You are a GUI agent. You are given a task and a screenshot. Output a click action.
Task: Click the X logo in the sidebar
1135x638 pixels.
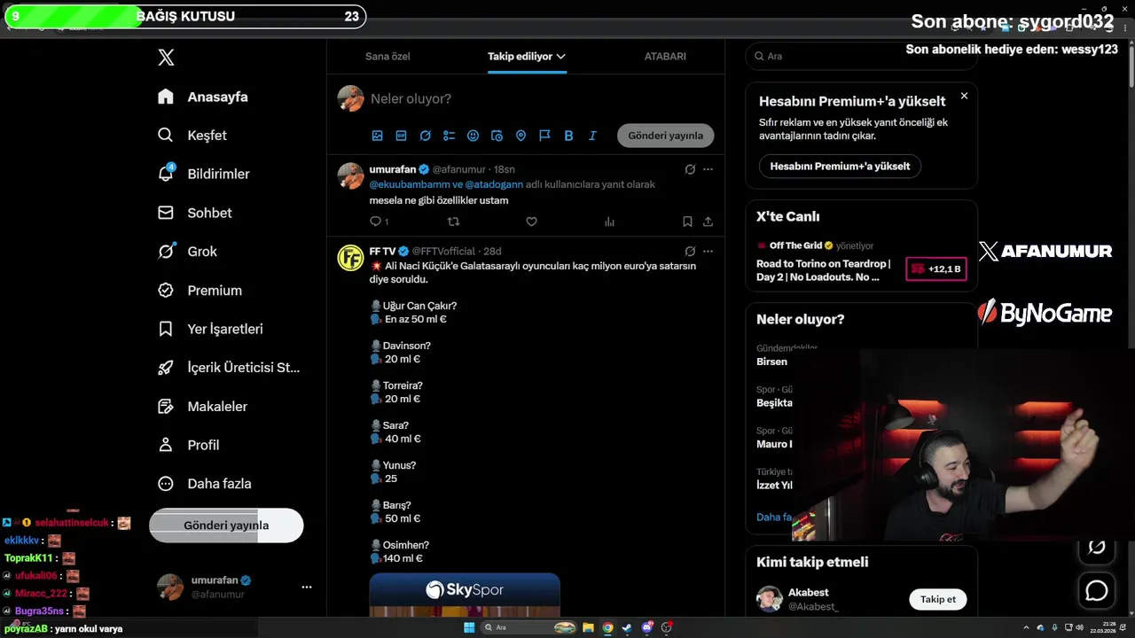(x=166, y=58)
